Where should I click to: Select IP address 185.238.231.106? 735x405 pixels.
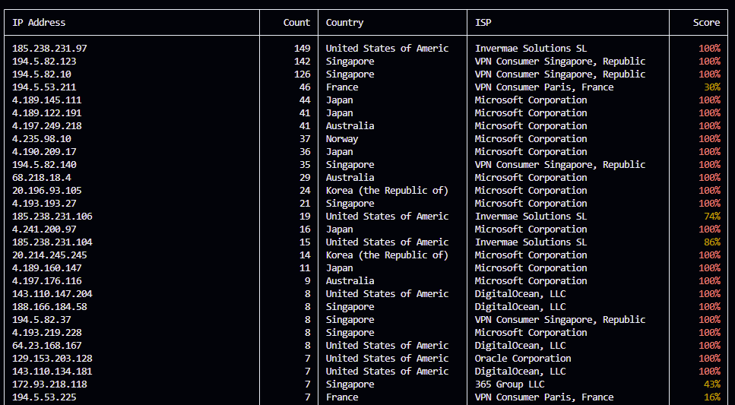tap(52, 216)
